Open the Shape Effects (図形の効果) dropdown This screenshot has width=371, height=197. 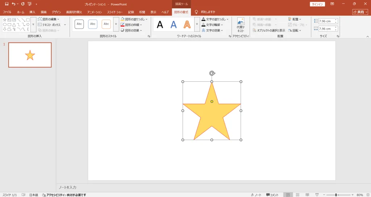pos(131,30)
